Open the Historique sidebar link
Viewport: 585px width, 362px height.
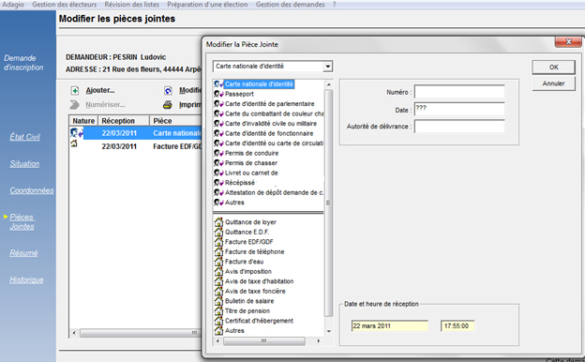[26, 279]
